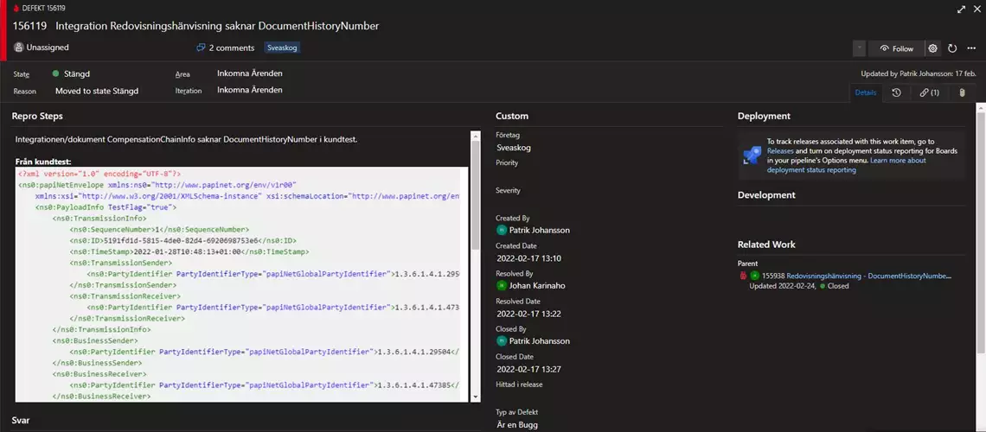Open the History tab icon
The image size is (986, 432).
tap(897, 92)
